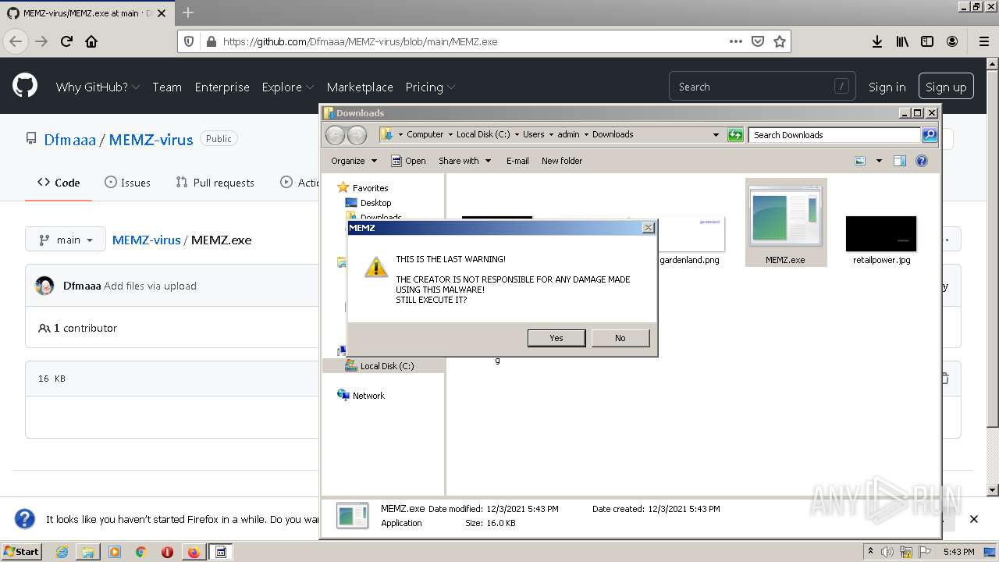This screenshot has width=999, height=562.
Task: Open Firefox hamburger menu
Action: click(983, 41)
